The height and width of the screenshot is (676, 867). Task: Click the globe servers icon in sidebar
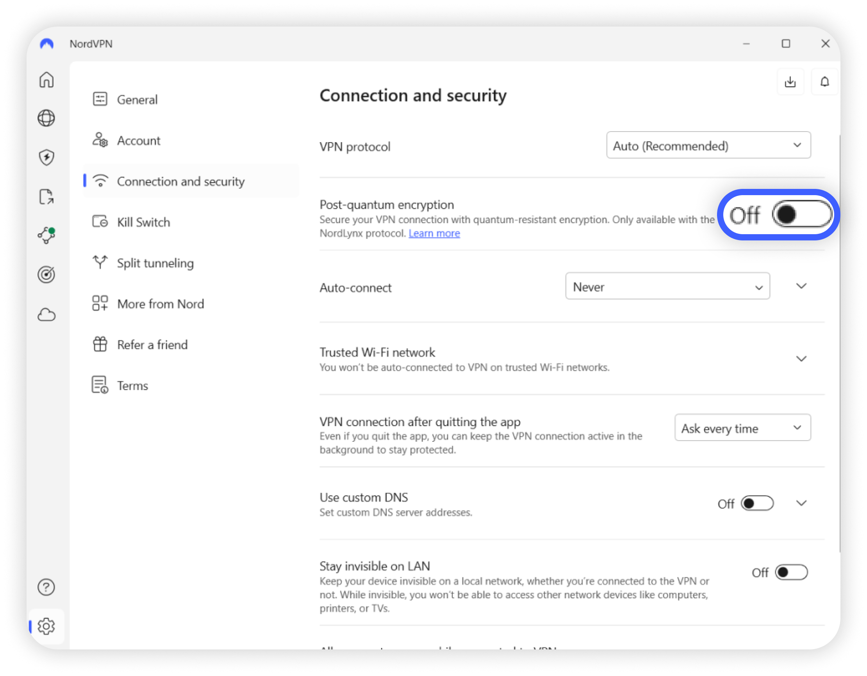click(46, 118)
